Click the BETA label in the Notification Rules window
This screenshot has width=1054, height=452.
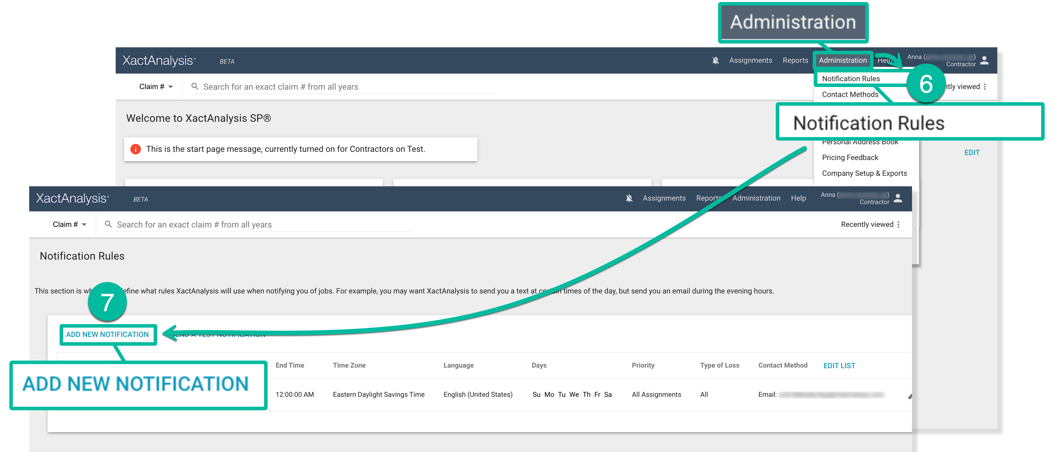[x=140, y=199]
